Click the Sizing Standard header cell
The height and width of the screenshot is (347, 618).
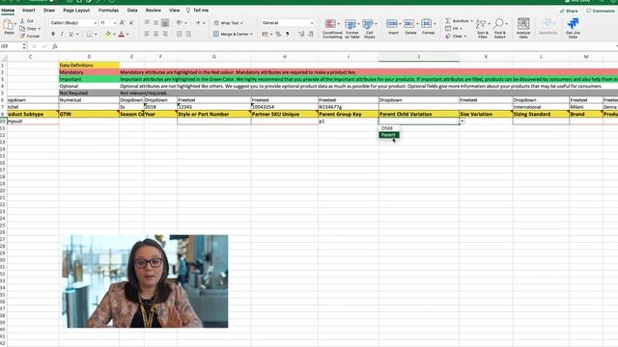tap(541, 114)
